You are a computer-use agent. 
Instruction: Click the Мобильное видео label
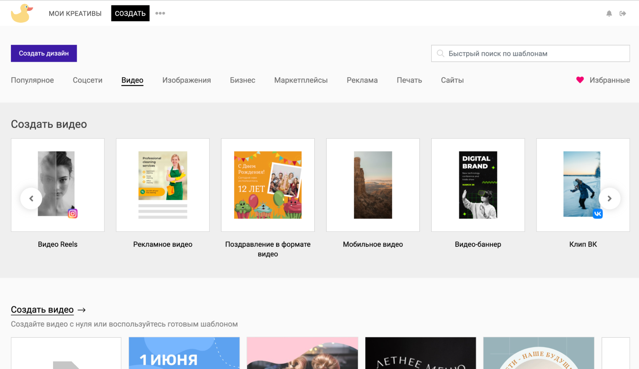click(373, 244)
